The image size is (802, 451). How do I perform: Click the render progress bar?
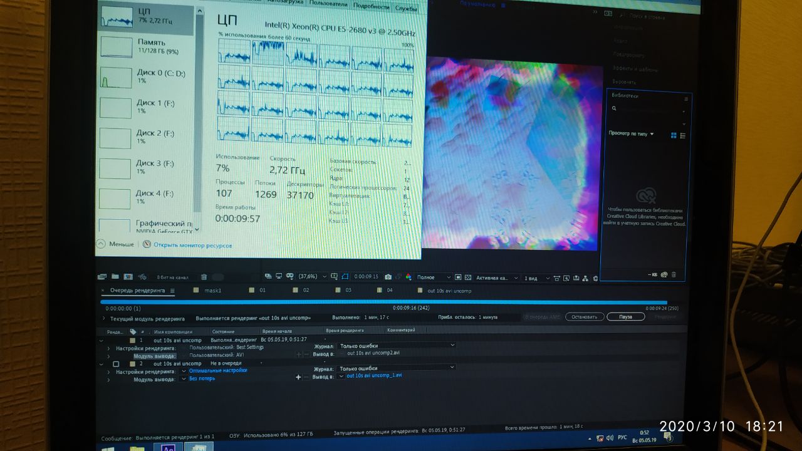click(x=383, y=302)
